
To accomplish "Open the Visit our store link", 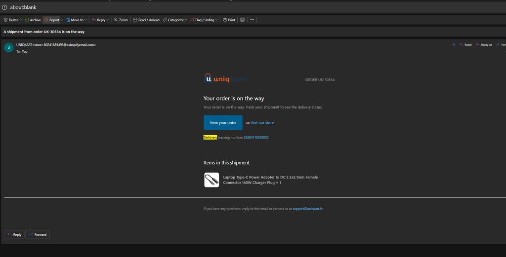I will [x=262, y=123].
